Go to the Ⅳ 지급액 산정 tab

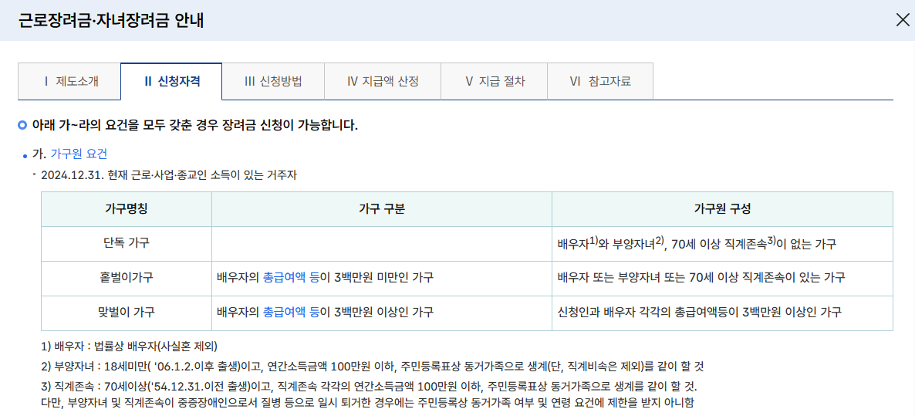pos(383,81)
